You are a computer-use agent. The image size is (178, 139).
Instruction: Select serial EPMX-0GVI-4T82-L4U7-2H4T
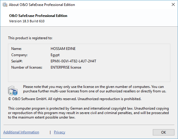[x=73, y=61]
